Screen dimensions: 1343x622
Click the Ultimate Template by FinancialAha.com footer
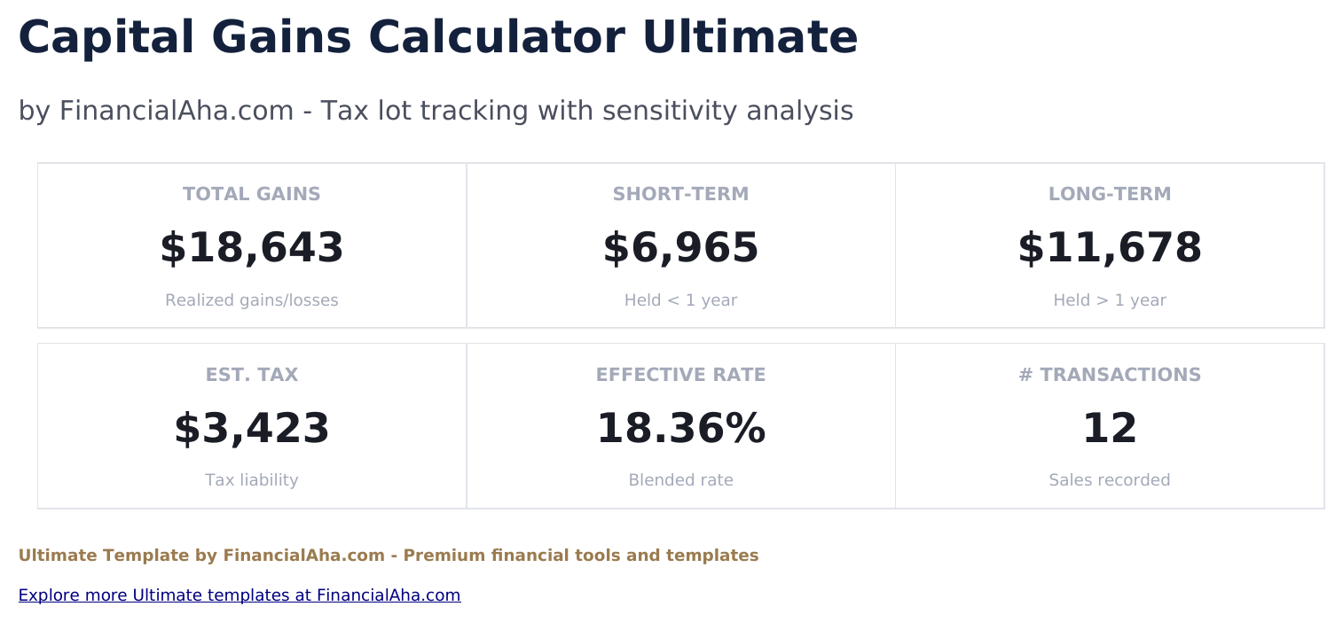(389, 556)
